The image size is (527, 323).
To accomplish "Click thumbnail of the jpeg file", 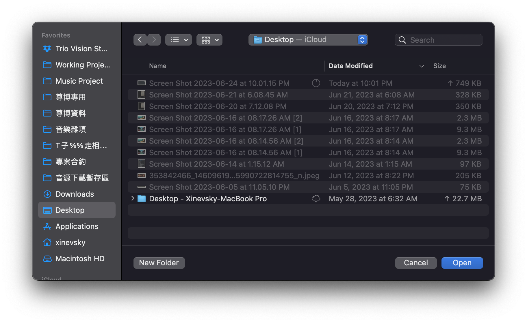I will (141, 175).
